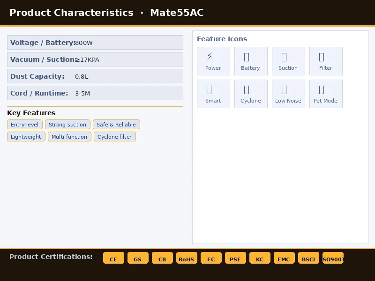Click the Entry-level feature tag
Viewport: 375px width, 281px height.
(25, 125)
